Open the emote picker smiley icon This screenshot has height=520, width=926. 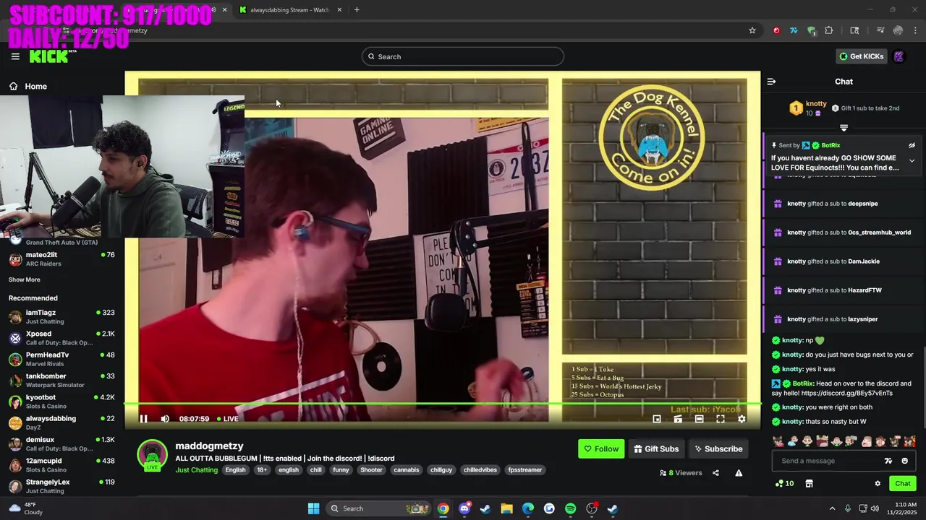click(x=904, y=461)
